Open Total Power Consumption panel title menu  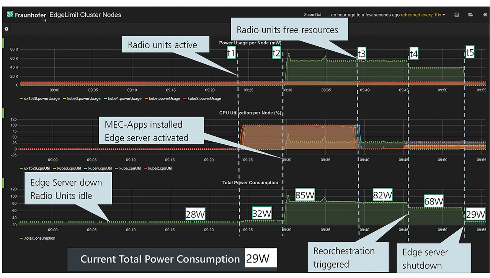250,183
